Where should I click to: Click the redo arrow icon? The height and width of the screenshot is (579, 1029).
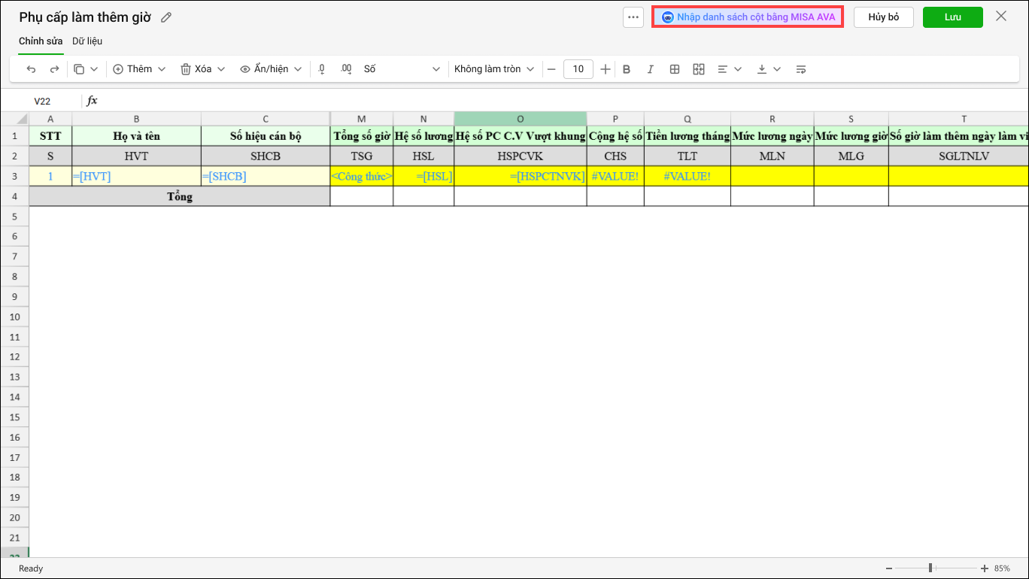pos(54,69)
